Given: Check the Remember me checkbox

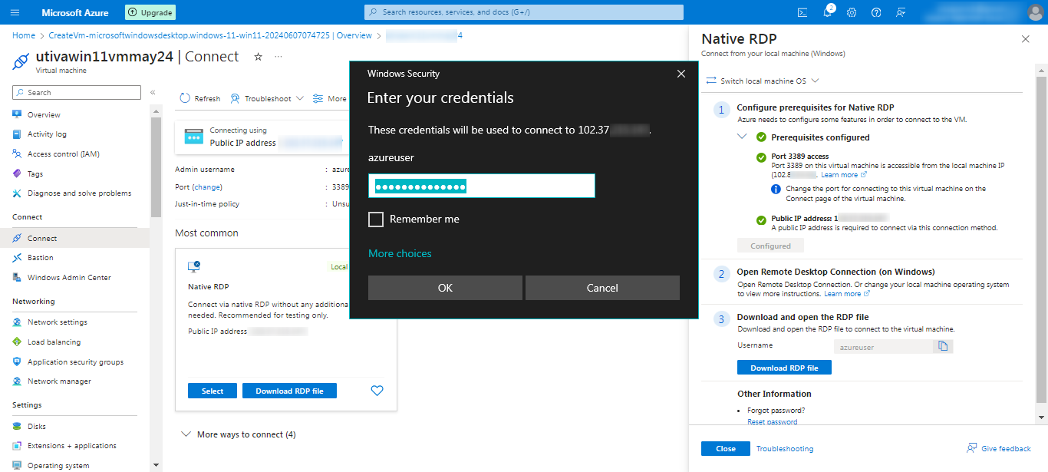Looking at the screenshot, I should pos(376,219).
